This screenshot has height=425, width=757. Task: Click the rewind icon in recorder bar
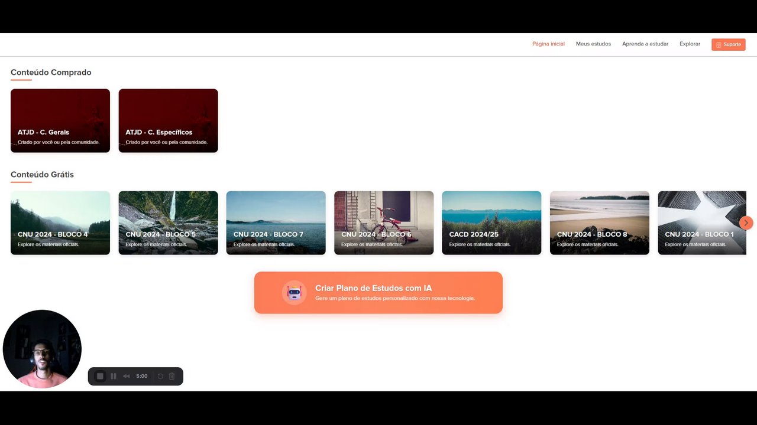[127, 376]
